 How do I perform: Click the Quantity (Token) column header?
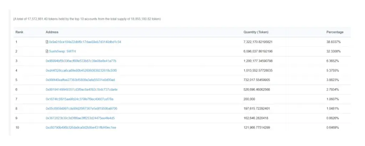256,32
